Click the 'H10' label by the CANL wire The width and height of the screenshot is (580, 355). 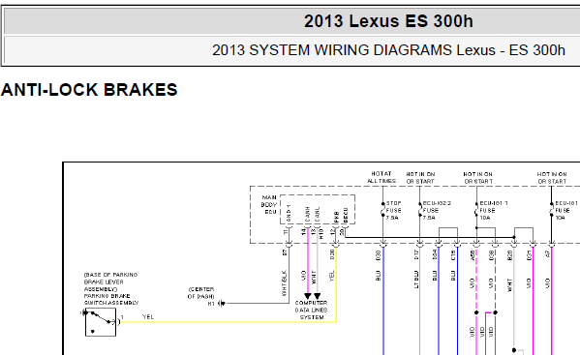pos(321,234)
